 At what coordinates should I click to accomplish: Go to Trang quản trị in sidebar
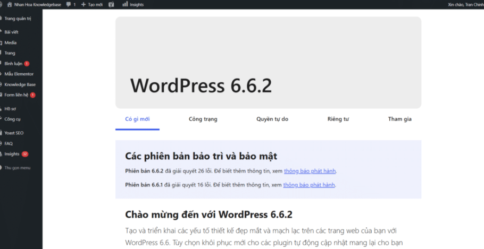tap(18, 19)
